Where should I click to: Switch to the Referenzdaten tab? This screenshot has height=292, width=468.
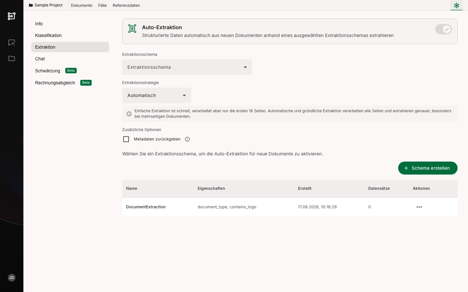126,6
